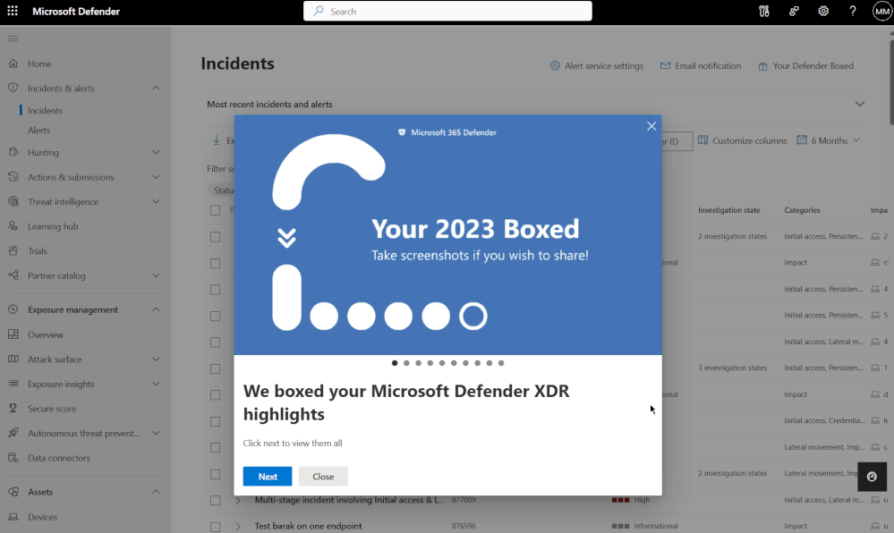Check the sixth incident row checkbox
Viewport: 894px width, 533px height.
(x=215, y=368)
